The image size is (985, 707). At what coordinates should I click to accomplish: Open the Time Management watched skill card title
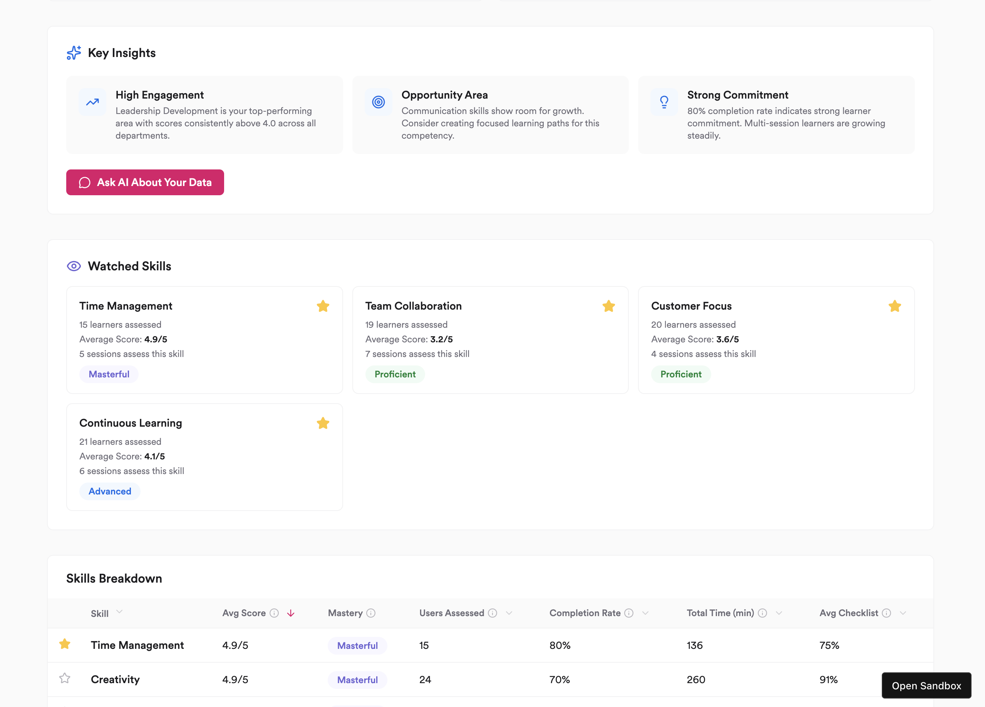pos(126,306)
